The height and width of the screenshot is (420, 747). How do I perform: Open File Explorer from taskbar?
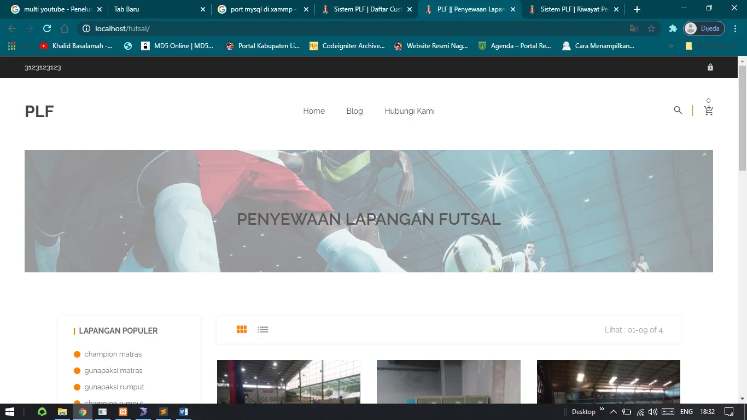point(62,412)
